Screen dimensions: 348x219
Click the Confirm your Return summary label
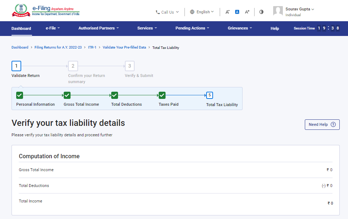point(87,78)
